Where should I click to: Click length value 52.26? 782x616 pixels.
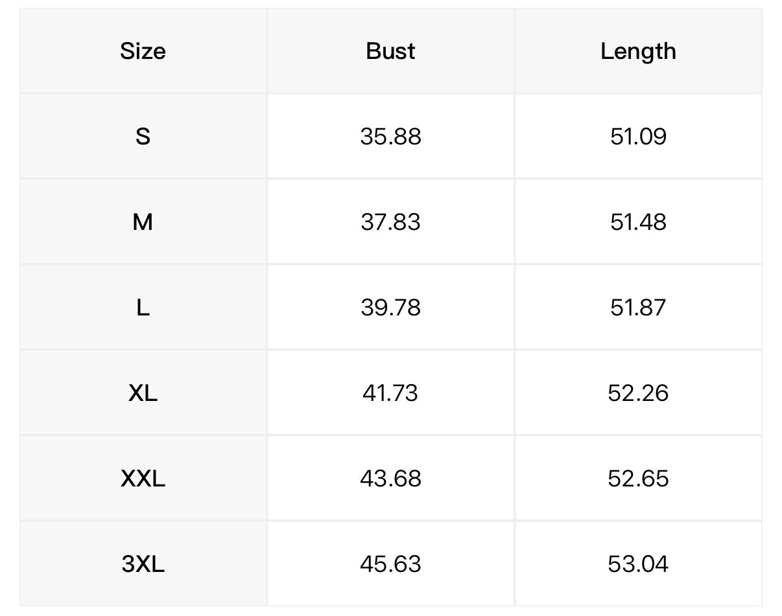[638, 393]
